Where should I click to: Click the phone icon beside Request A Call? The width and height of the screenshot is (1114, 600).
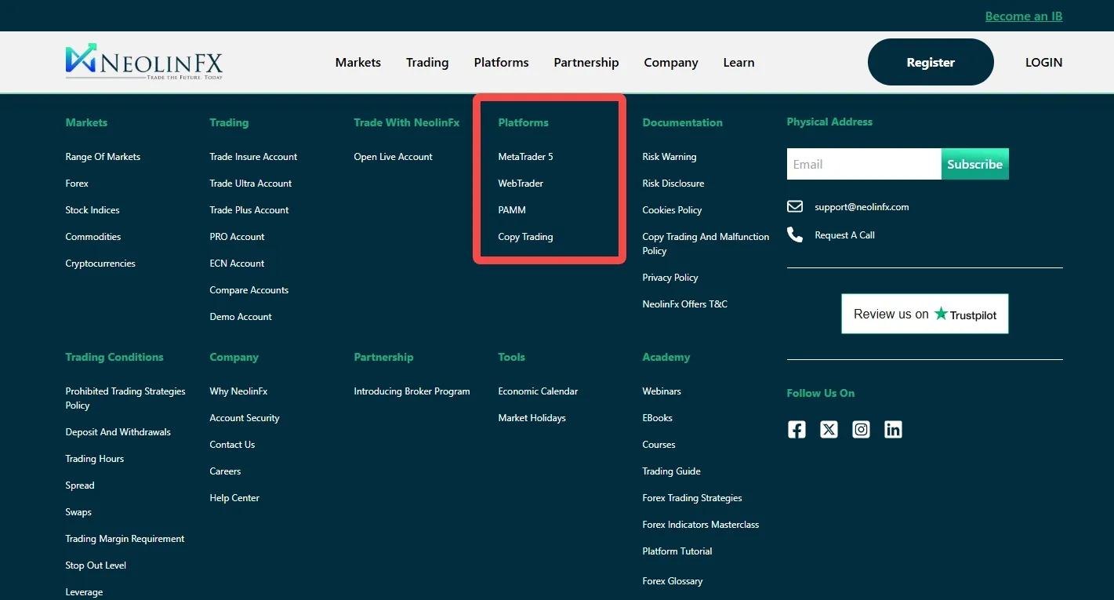tap(795, 235)
